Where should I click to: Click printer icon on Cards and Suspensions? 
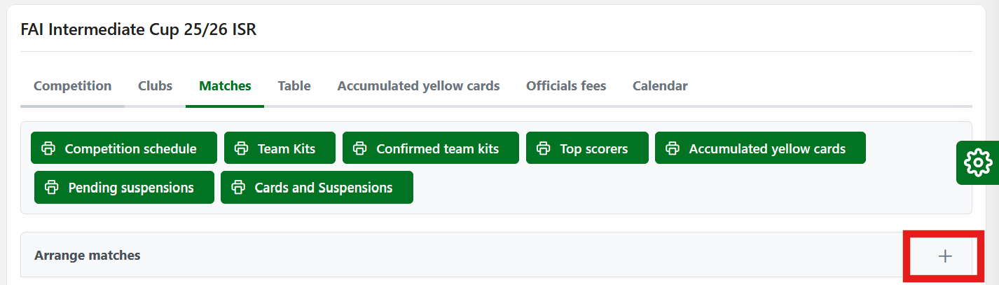click(238, 188)
